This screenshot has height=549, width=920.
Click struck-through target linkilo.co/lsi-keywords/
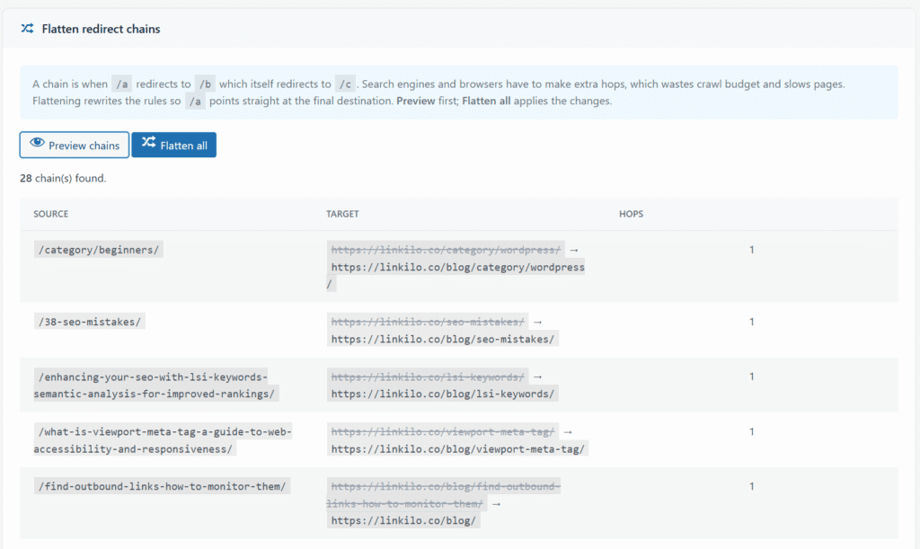pyautogui.click(x=428, y=376)
